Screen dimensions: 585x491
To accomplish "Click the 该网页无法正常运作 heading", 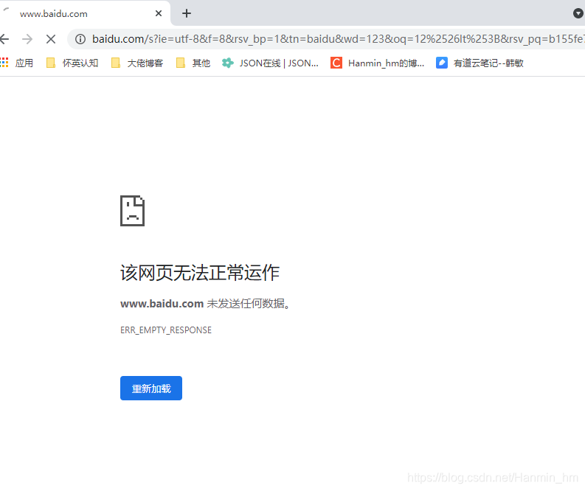I will tap(200, 273).
